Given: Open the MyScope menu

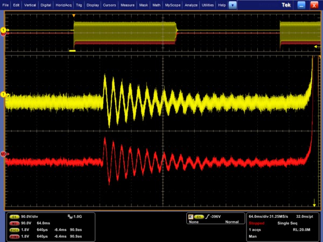Looking at the screenshot, I should click(173, 5).
